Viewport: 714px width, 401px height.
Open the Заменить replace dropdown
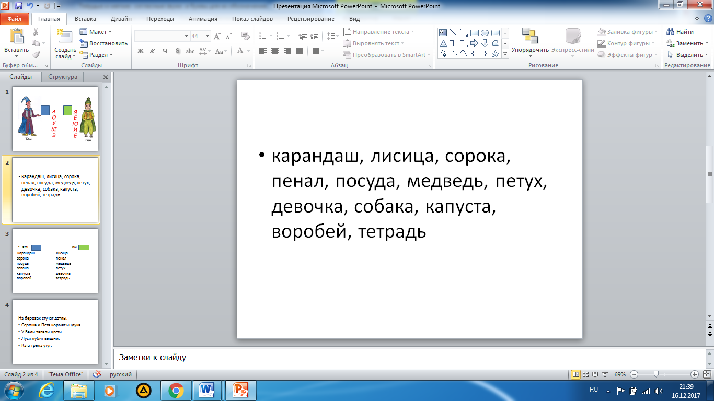click(x=687, y=43)
